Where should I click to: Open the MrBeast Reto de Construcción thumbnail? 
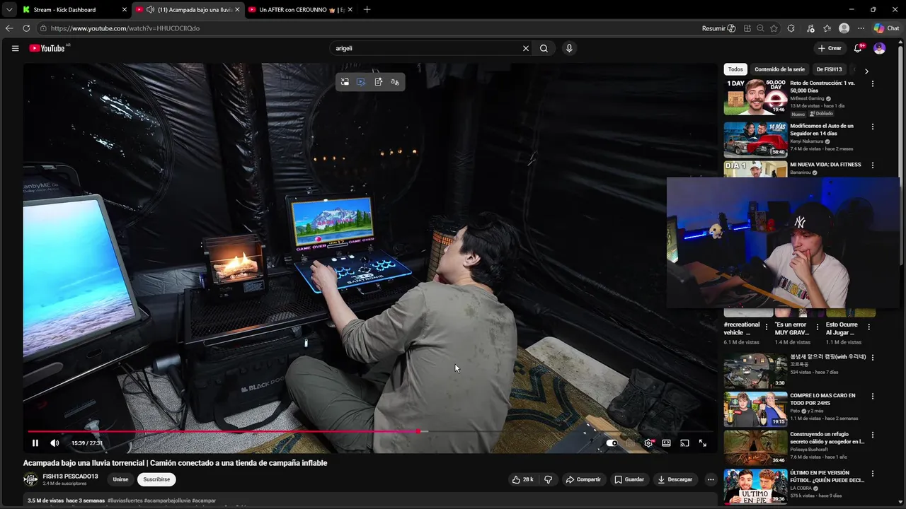[755, 97]
